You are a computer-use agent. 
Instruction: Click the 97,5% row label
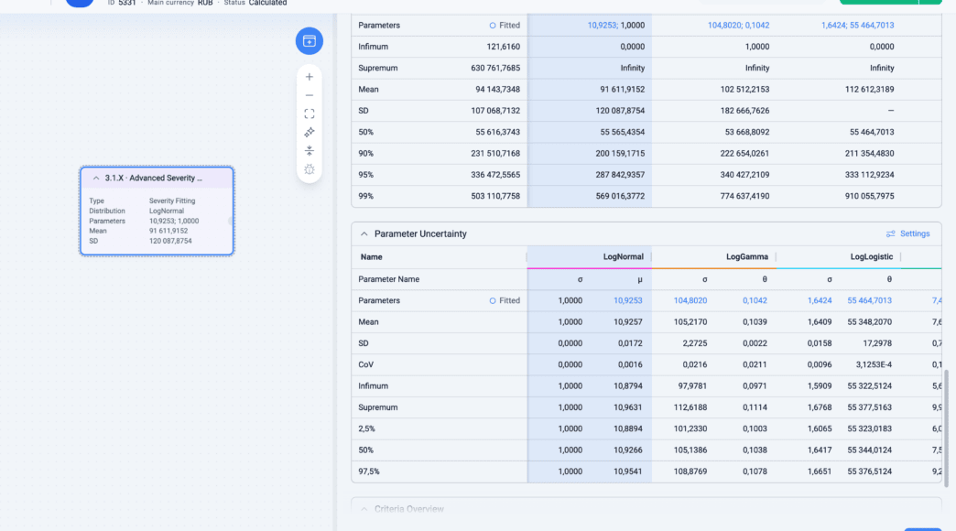[369, 471]
